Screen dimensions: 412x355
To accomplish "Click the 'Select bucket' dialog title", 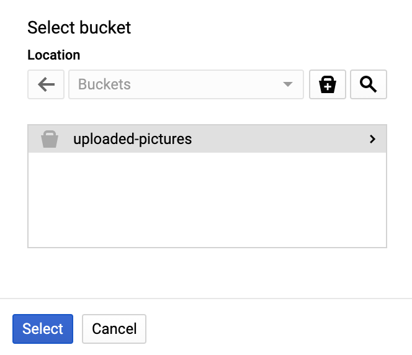I will (x=79, y=27).
